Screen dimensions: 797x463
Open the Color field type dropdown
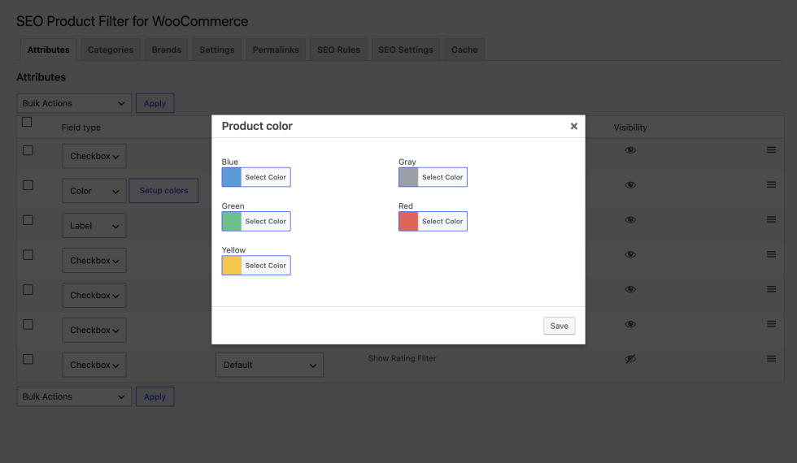94,191
